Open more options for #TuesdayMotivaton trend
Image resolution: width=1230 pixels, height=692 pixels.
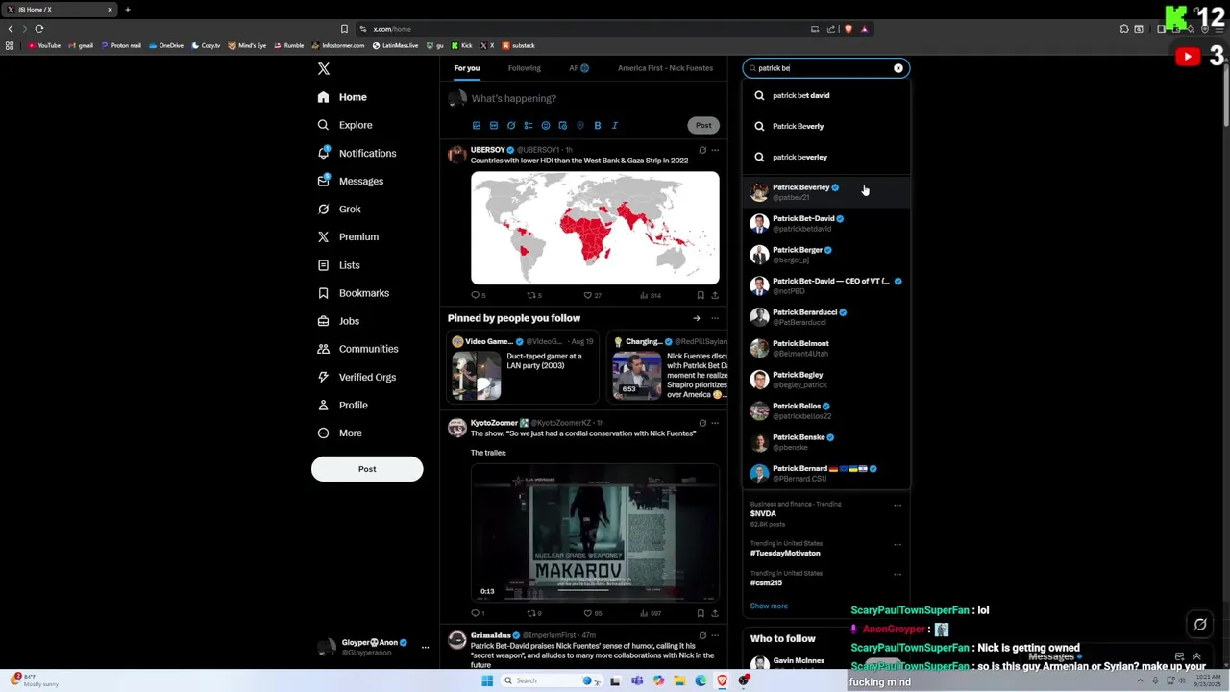pos(898,544)
